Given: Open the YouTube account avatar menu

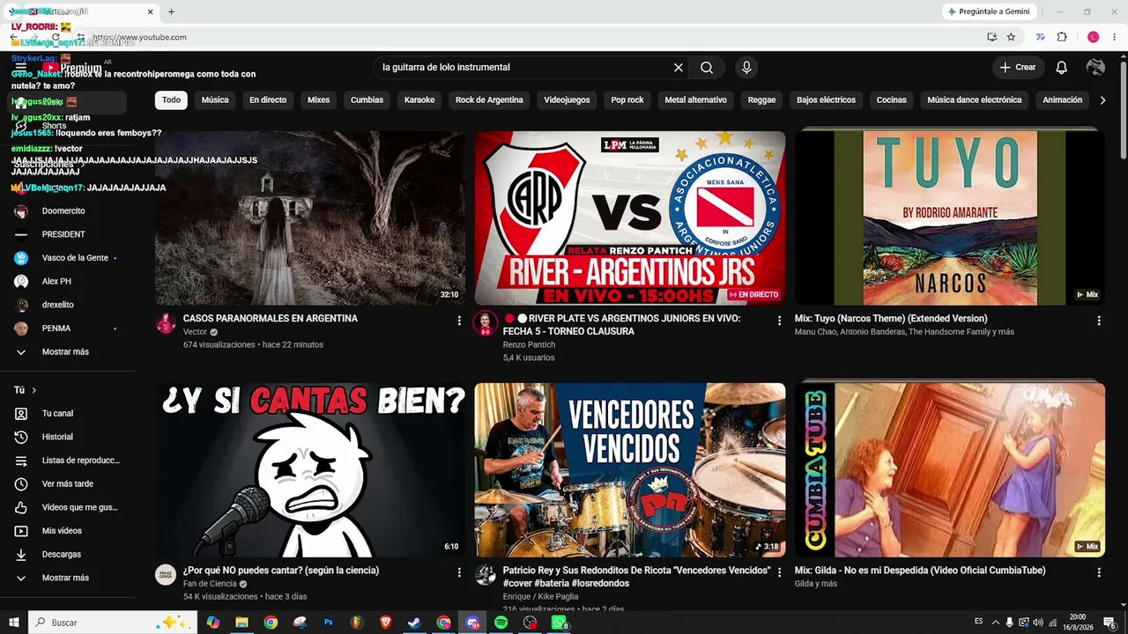Looking at the screenshot, I should coord(1095,68).
